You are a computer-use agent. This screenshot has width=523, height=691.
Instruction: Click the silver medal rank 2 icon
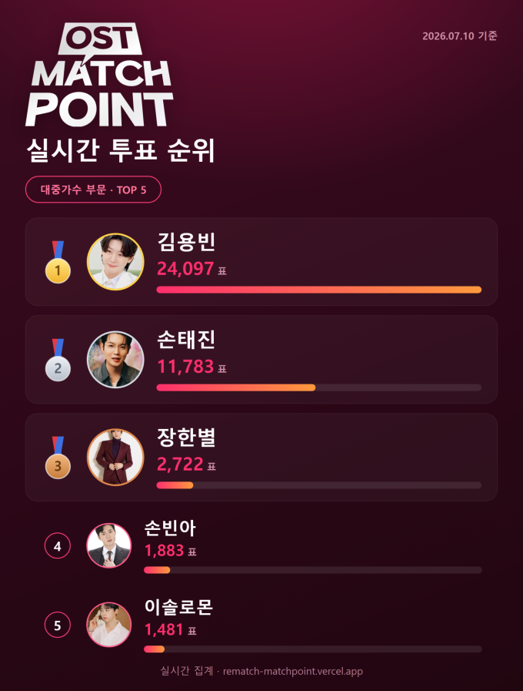58,360
